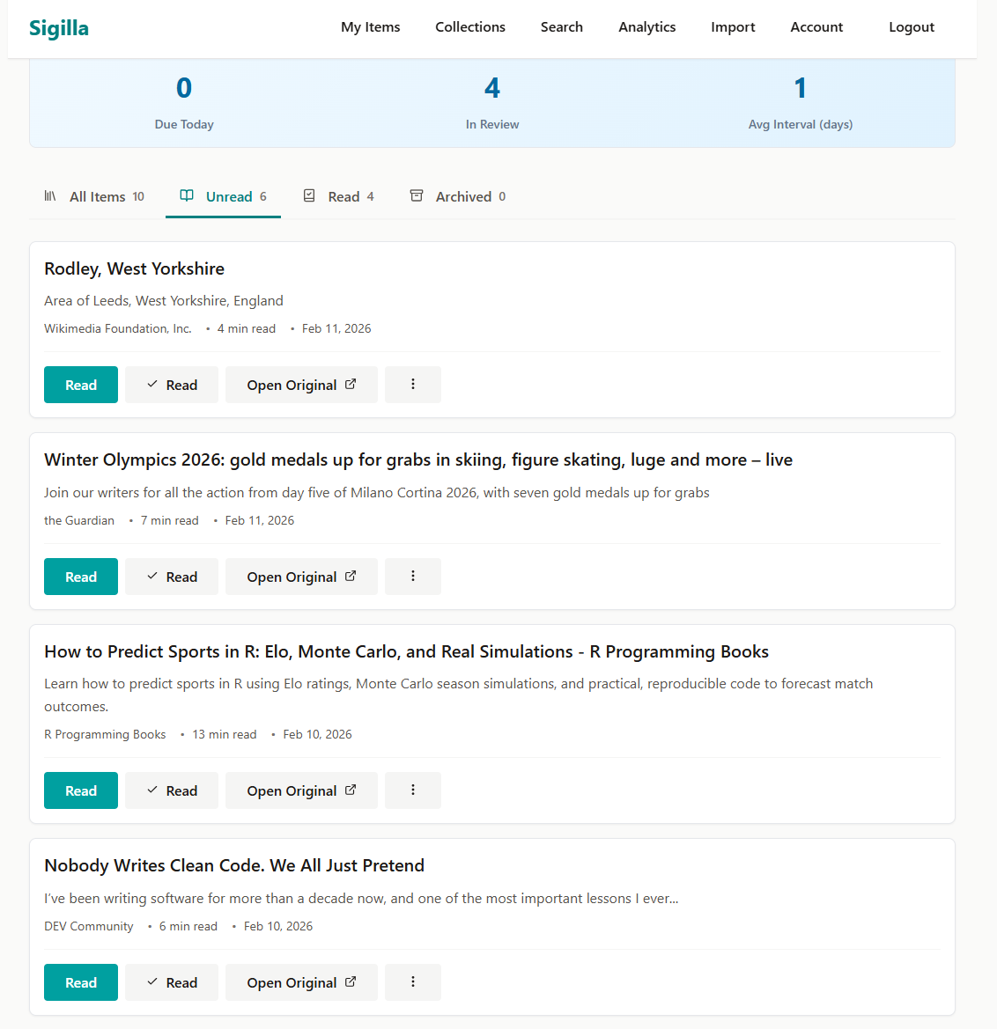This screenshot has width=997, height=1029.
Task: Open Analytics from the navigation bar
Action: tap(647, 27)
